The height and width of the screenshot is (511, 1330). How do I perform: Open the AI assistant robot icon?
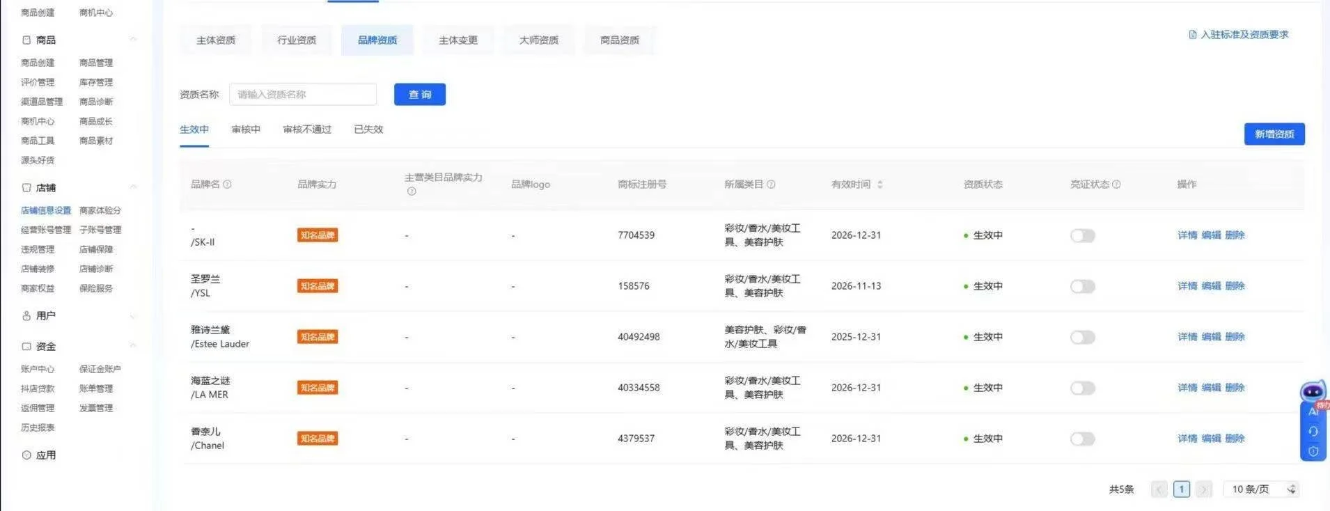(1313, 391)
